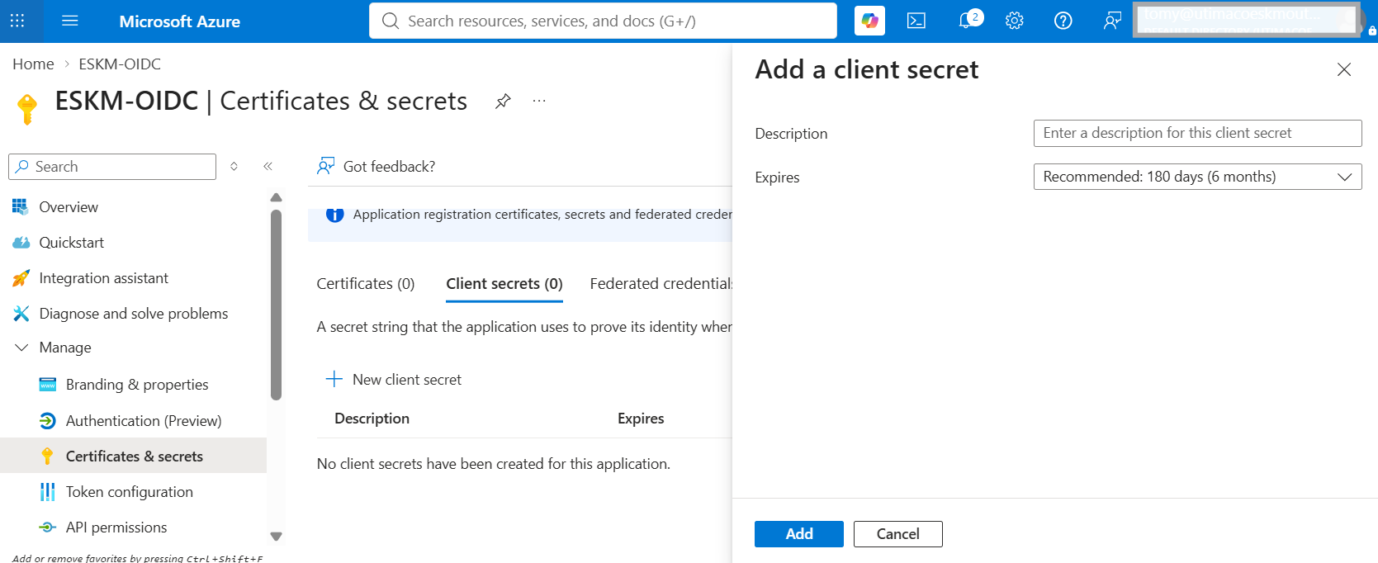Open the more options ellipsis
This screenshot has width=1378, height=563.
tap(539, 101)
